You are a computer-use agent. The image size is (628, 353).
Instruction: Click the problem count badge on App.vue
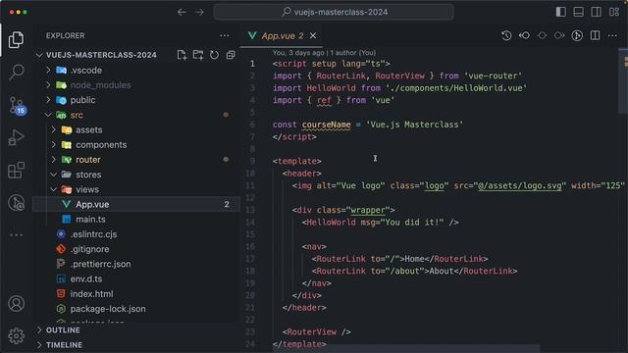coord(227,204)
